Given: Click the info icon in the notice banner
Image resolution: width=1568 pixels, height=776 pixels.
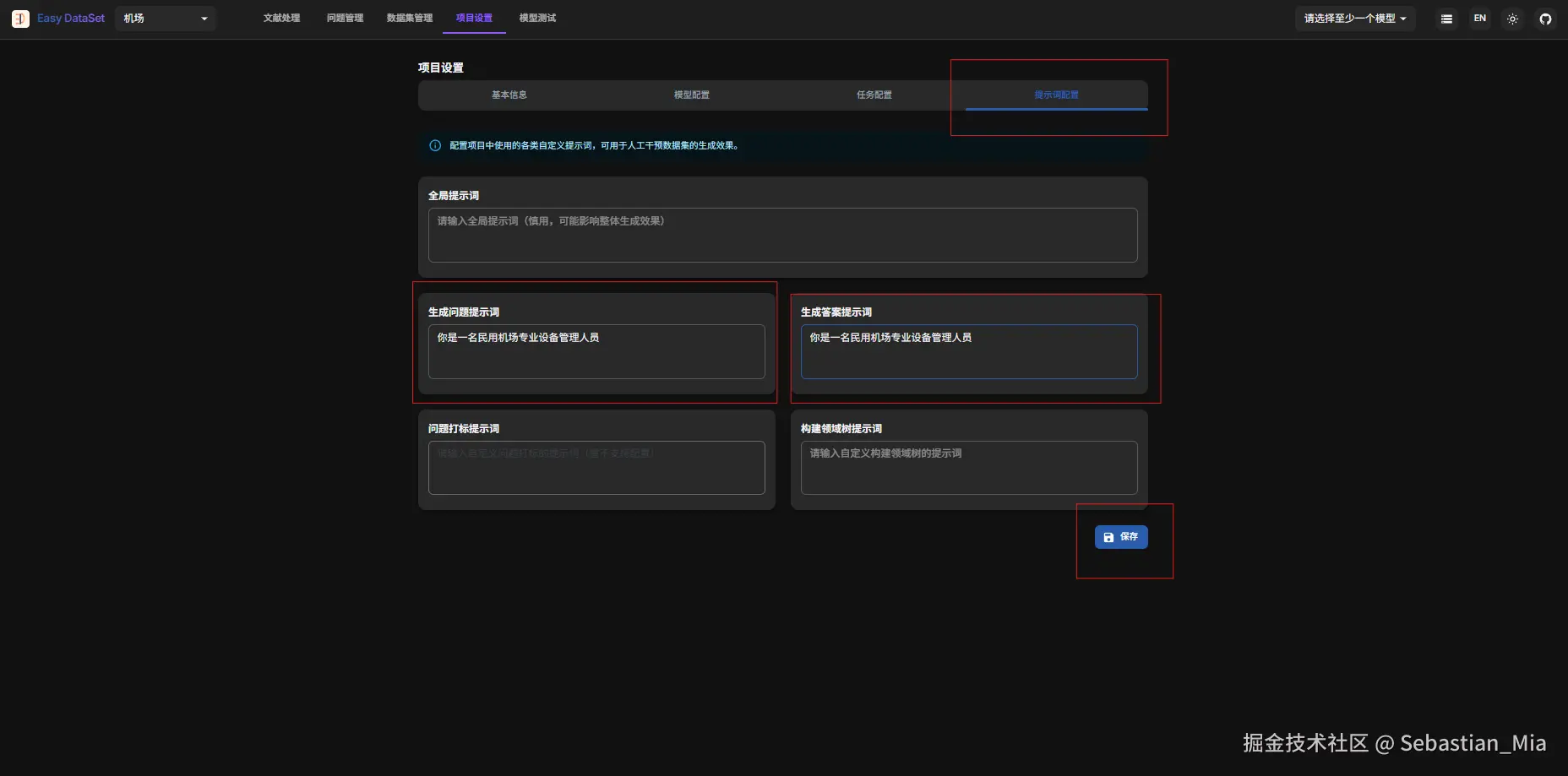Looking at the screenshot, I should pyautogui.click(x=434, y=145).
